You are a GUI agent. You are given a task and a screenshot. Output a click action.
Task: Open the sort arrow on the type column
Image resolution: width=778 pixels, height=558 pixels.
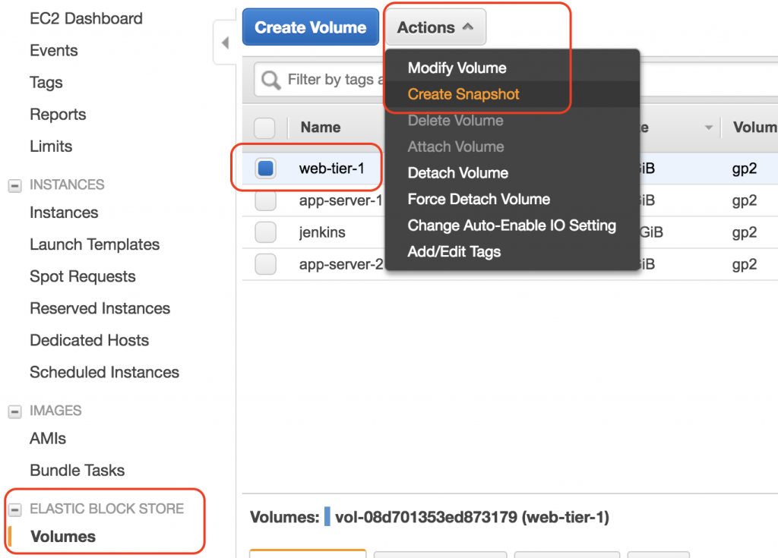tap(708, 127)
